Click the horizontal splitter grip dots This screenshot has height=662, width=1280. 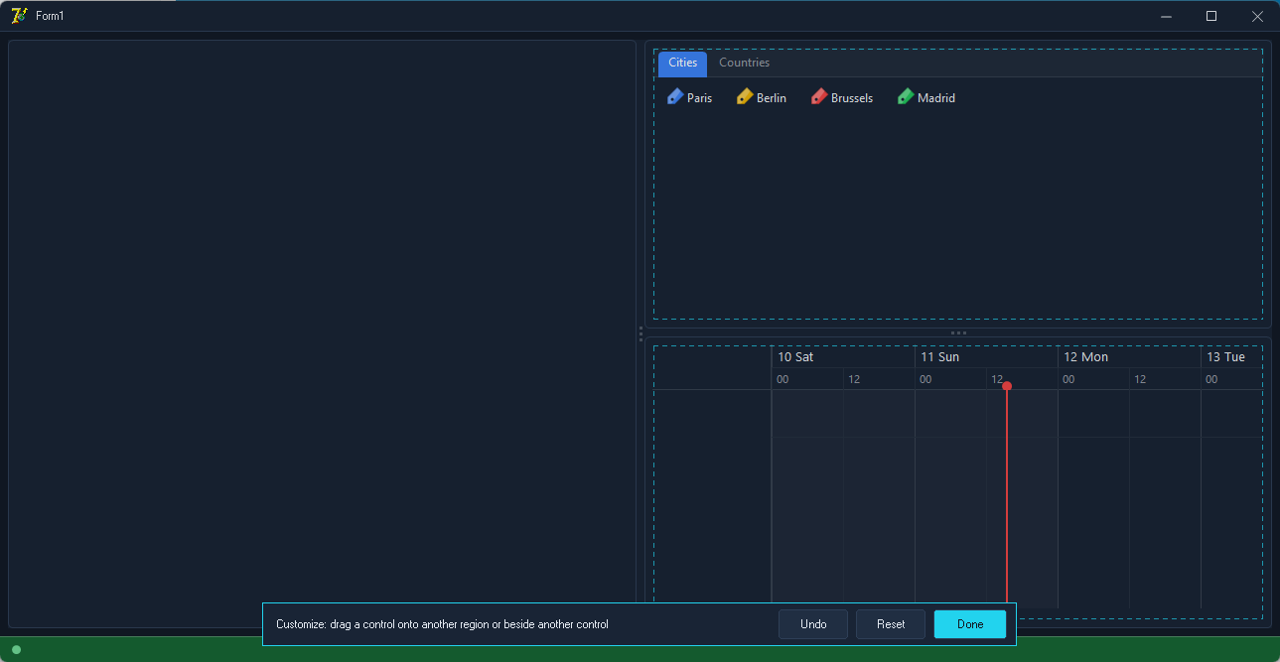(958, 332)
